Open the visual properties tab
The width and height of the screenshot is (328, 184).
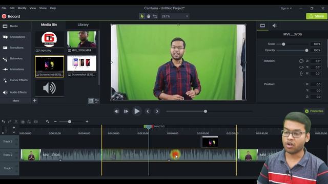pos(262,26)
